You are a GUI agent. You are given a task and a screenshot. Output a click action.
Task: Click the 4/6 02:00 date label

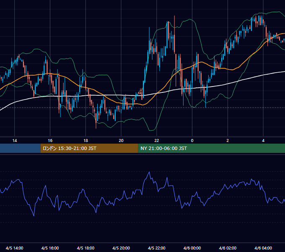point(228,248)
